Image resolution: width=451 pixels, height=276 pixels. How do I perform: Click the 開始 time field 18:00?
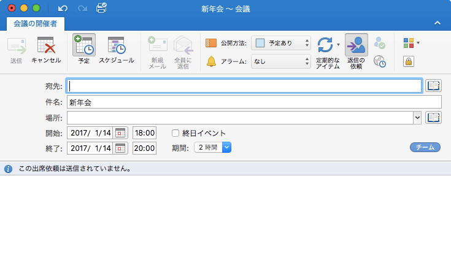coord(144,133)
